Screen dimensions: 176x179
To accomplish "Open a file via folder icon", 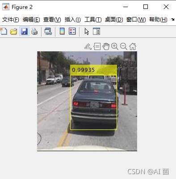I will coord(14,31).
